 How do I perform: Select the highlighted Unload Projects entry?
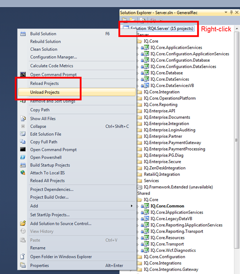click(x=77, y=92)
